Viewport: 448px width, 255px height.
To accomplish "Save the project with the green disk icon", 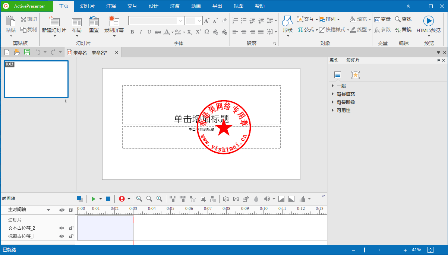I will [x=27, y=52].
